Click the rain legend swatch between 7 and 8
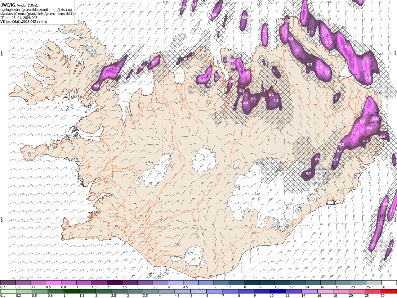This screenshot has height=298, width=397. pos(230,291)
